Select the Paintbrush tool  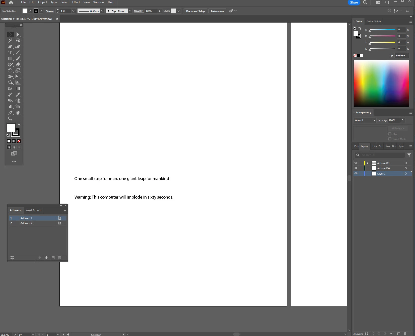click(18, 58)
